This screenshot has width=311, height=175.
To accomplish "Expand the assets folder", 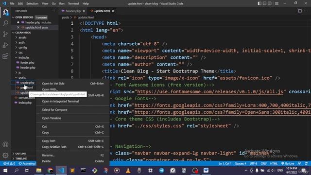I will click(22, 37).
